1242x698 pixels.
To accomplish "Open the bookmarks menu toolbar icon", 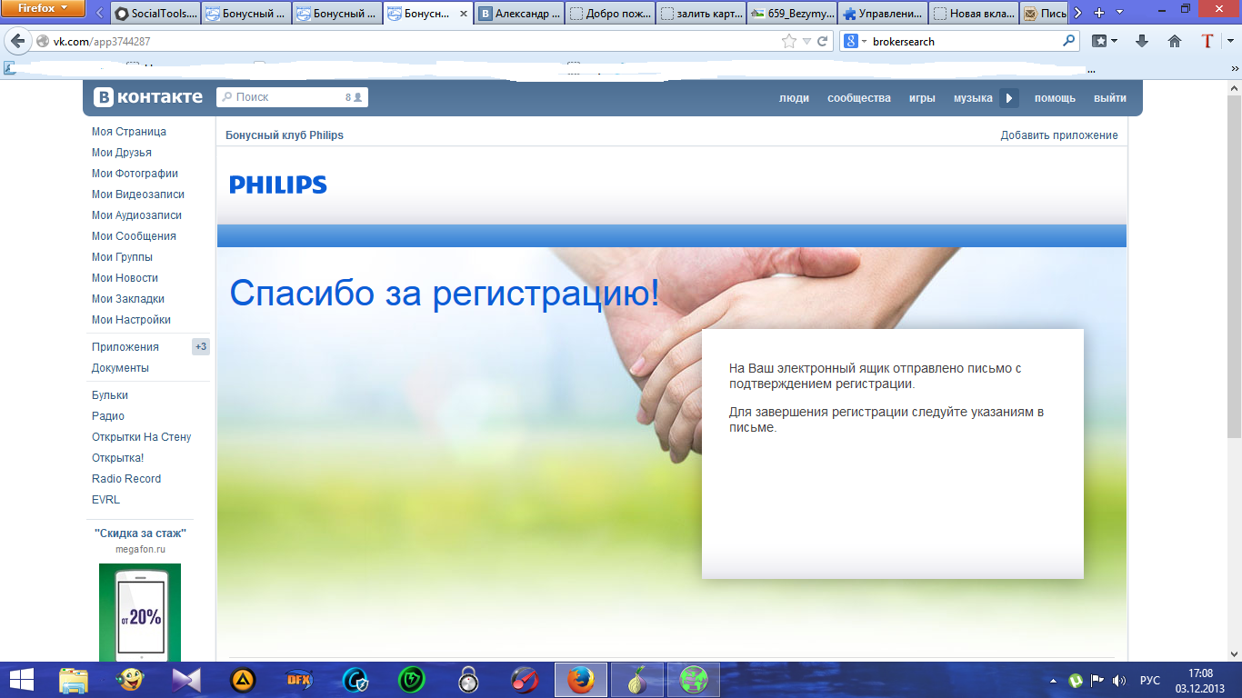I will pyautogui.click(x=1104, y=41).
